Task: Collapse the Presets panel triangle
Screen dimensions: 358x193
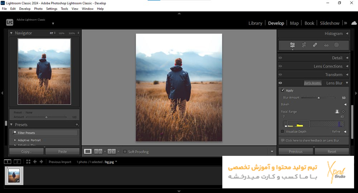Action: click(11, 125)
